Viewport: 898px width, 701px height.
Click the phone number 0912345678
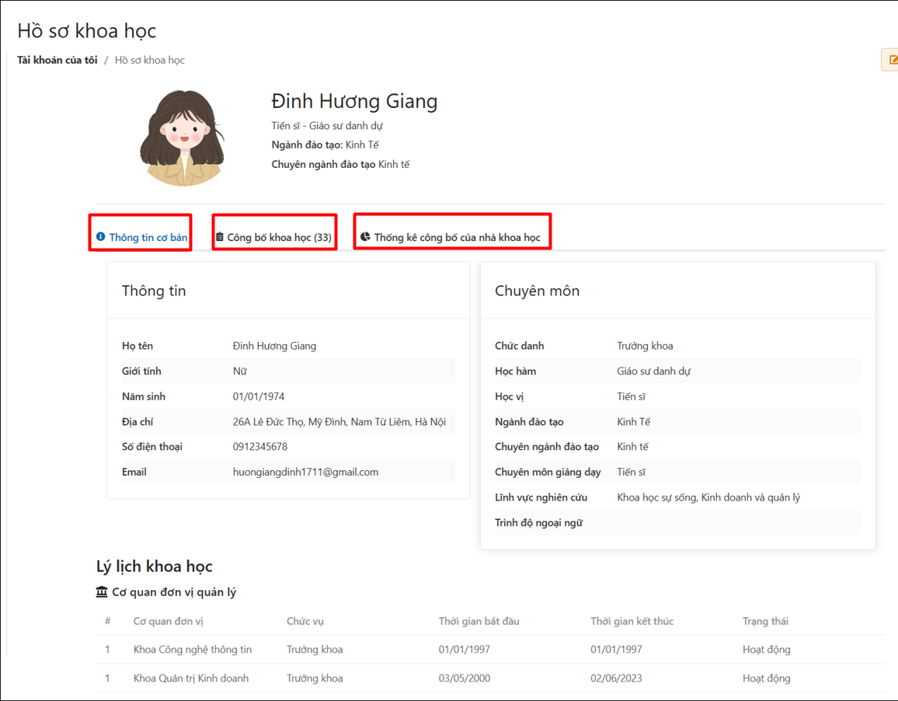point(261,446)
